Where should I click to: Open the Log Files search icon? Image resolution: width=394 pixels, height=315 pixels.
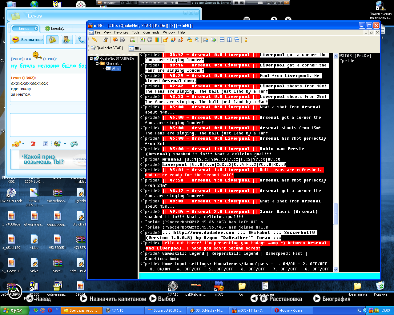197,40
